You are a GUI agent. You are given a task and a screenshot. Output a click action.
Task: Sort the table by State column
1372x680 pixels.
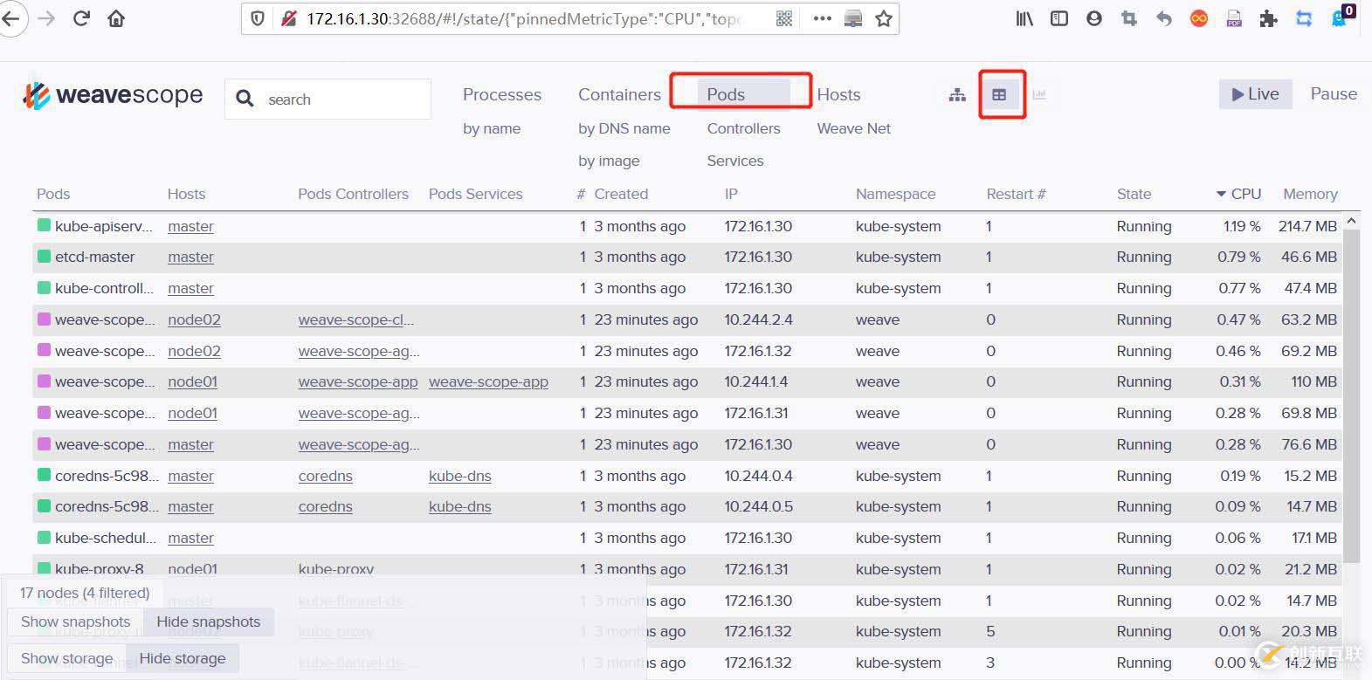(1134, 194)
